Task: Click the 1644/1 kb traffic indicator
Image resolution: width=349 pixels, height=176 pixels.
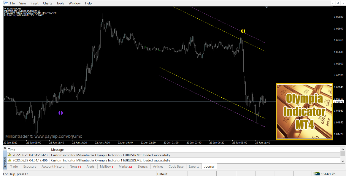Action: coord(328,174)
